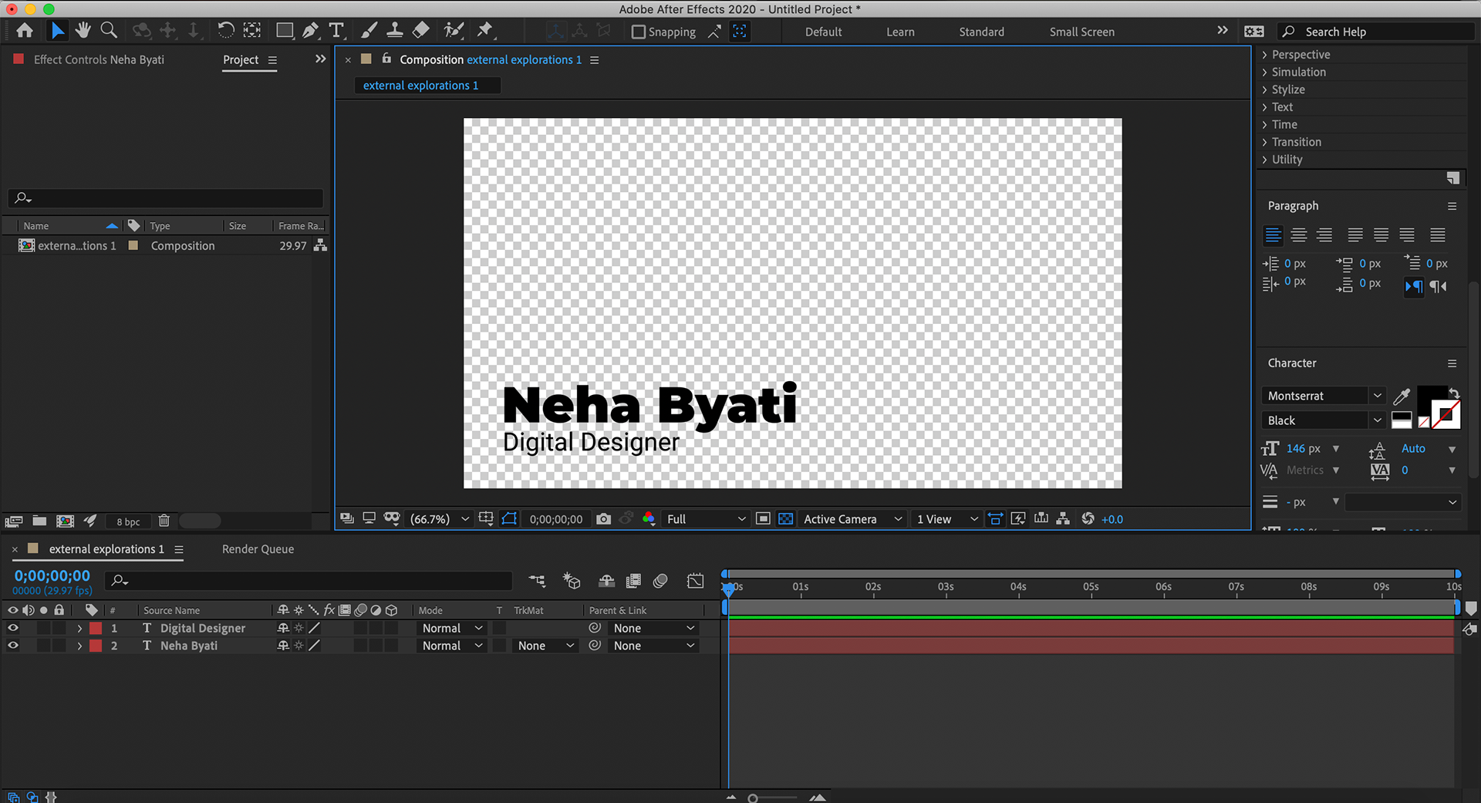Click the layer label color for Digital Designer
The width and height of the screenshot is (1481, 803).
[96, 628]
